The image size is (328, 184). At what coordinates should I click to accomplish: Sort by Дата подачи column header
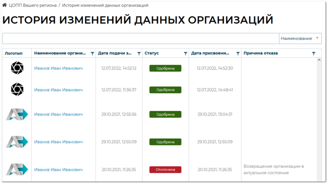click(115, 53)
